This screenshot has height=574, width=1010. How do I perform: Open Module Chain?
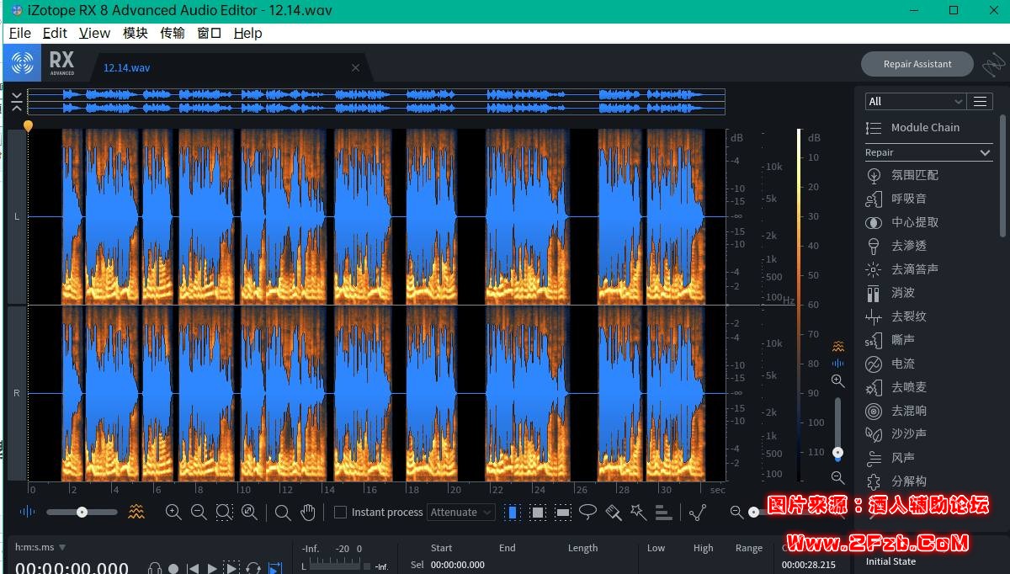(925, 127)
